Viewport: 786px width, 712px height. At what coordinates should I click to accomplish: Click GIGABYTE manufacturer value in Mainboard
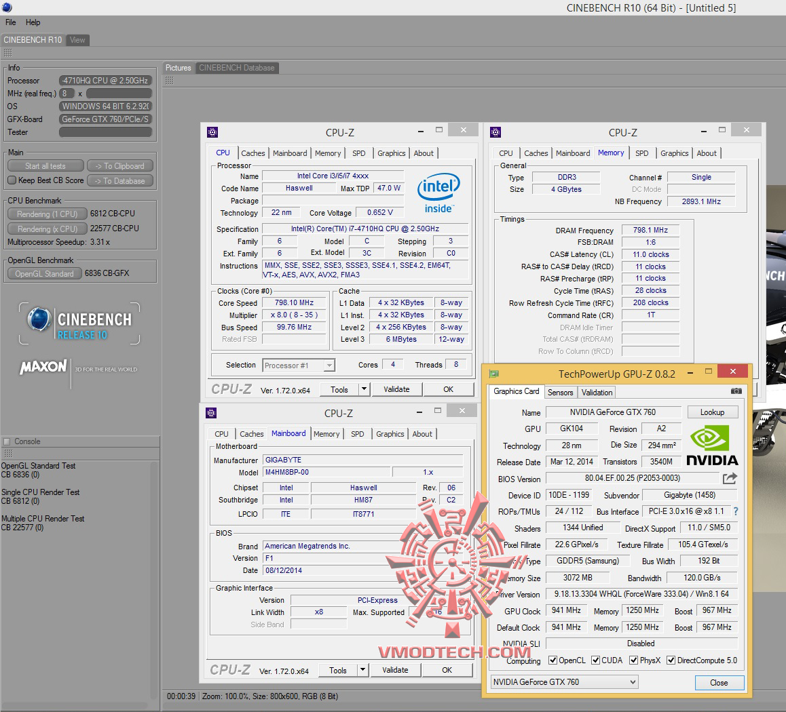point(363,460)
